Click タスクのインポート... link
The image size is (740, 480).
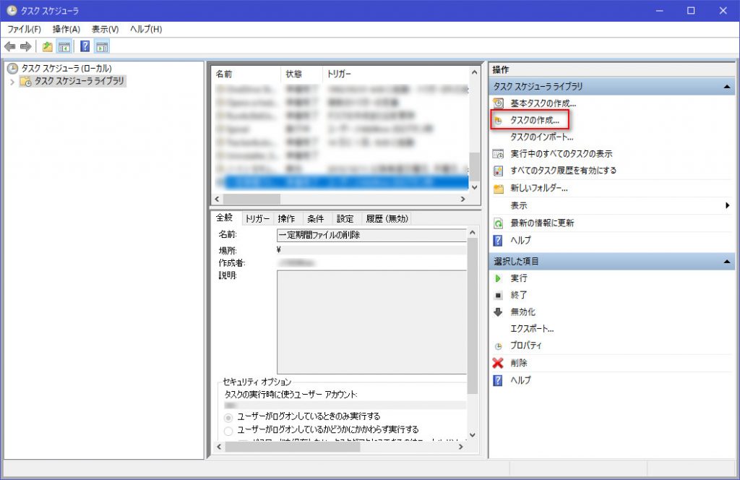[x=541, y=137]
